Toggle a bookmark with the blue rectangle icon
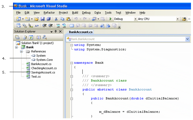 pyautogui.click(x=72, y=26)
